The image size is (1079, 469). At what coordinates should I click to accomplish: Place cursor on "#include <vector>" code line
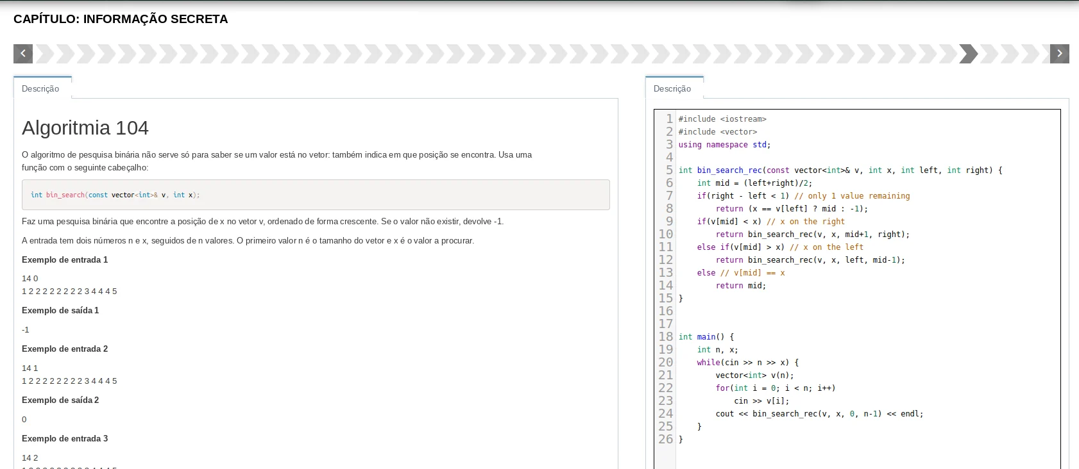[718, 132]
